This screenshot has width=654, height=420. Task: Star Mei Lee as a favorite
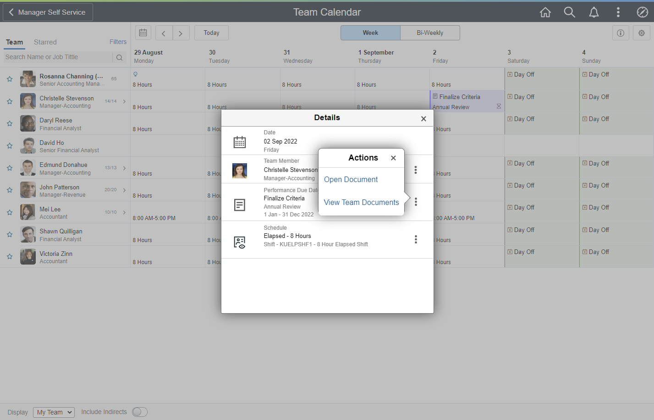9,212
